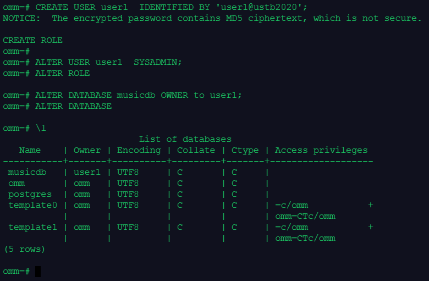
Task: Click the ALTER ROLE output text
Action: (62, 73)
